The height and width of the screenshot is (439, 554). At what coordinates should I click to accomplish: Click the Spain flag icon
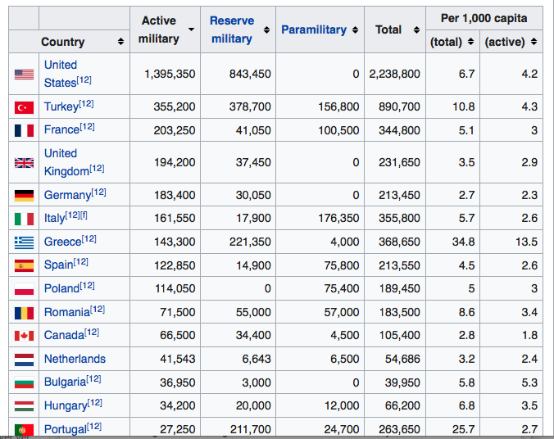(x=24, y=265)
